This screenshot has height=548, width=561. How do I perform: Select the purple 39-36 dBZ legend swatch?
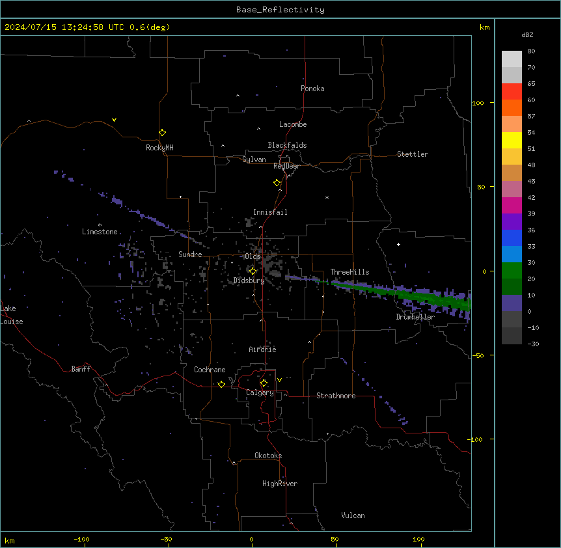(512, 222)
